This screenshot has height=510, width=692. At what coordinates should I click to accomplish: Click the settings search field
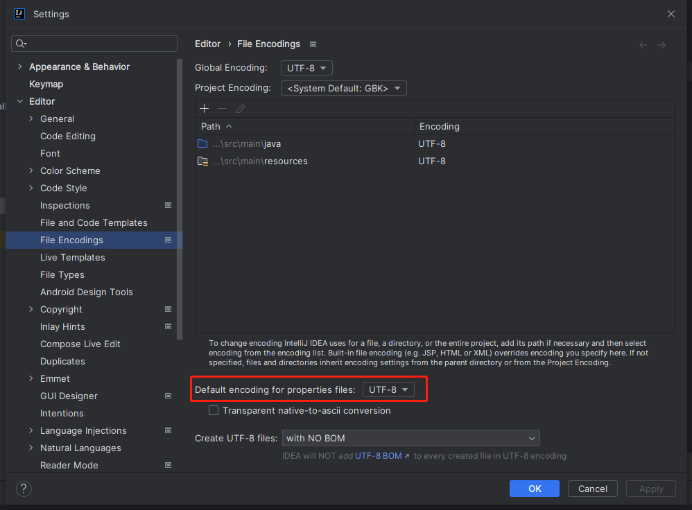pos(94,43)
